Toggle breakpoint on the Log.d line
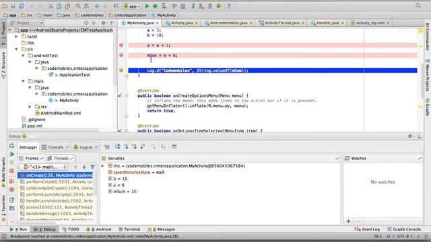431x242 pixels. click(x=121, y=70)
